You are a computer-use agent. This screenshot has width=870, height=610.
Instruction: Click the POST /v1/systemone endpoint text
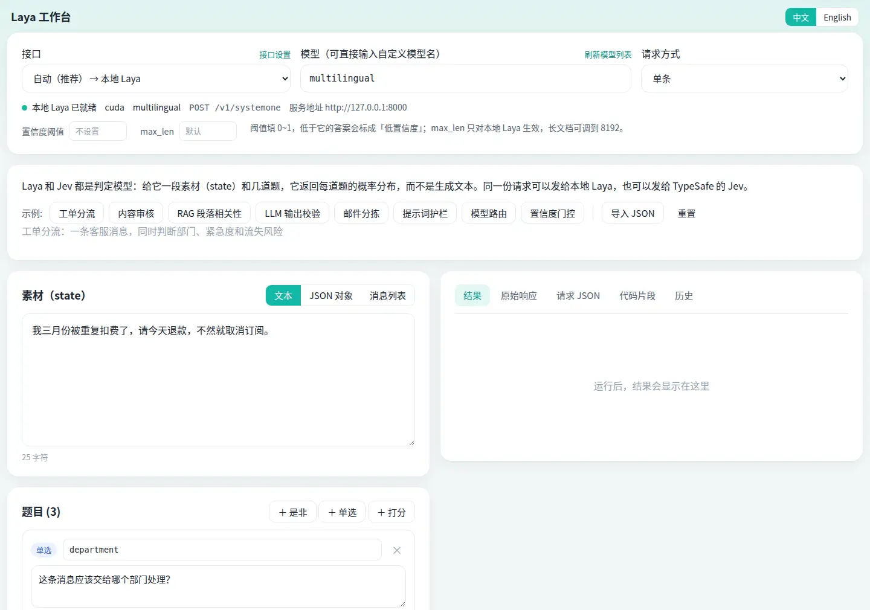pyautogui.click(x=235, y=108)
